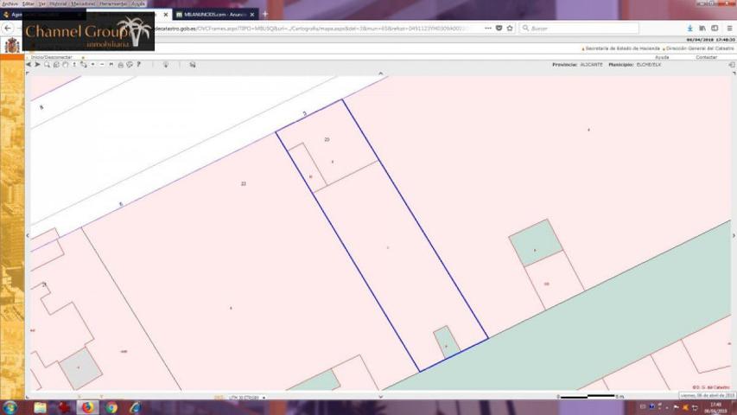Select the pan hand tool

pyautogui.click(x=65, y=65)
